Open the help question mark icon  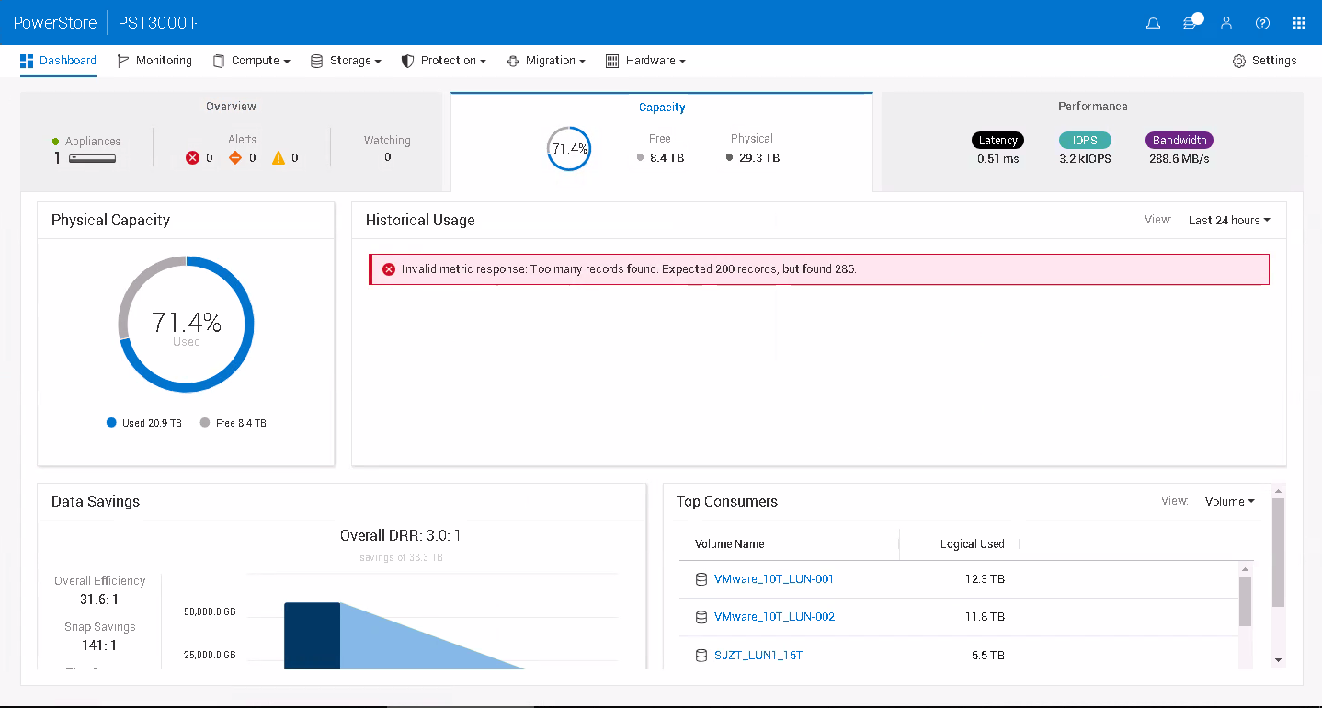[x=1262, y=23]
